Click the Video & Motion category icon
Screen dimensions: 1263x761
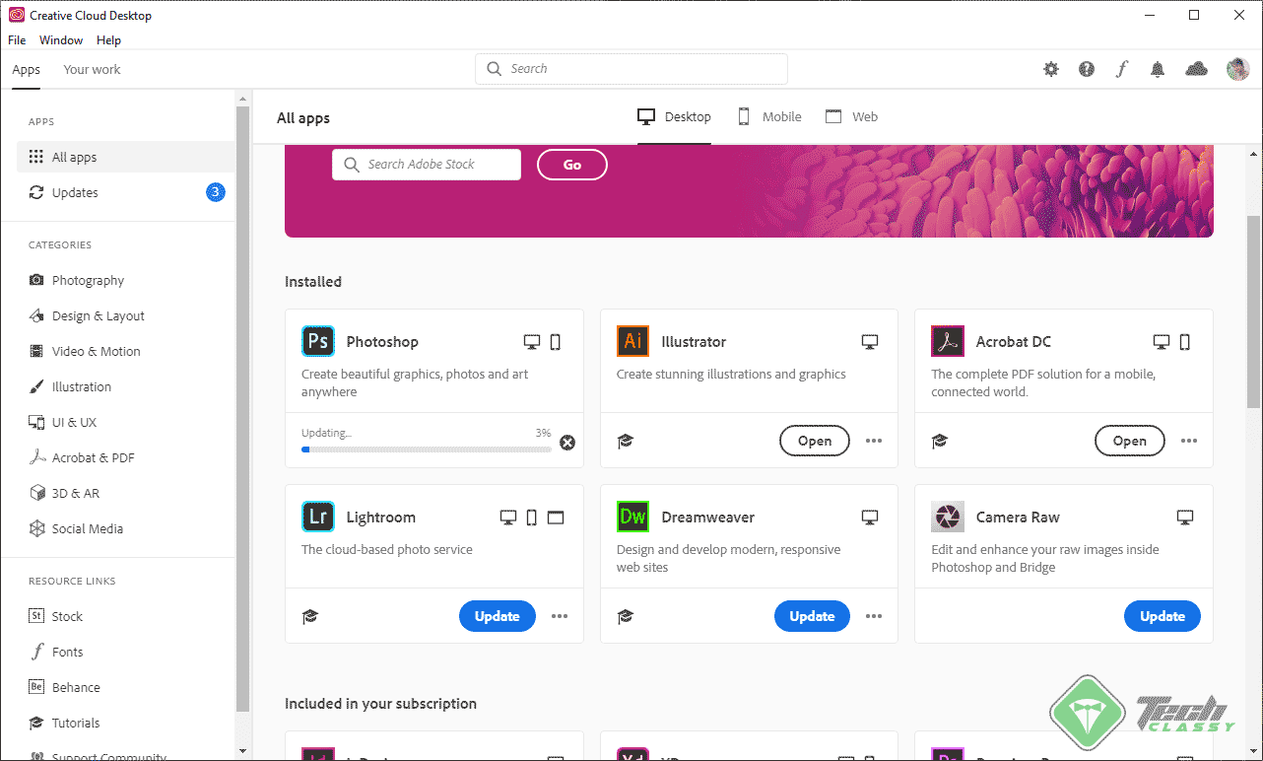pyautogui.click(x=34, y=351)
